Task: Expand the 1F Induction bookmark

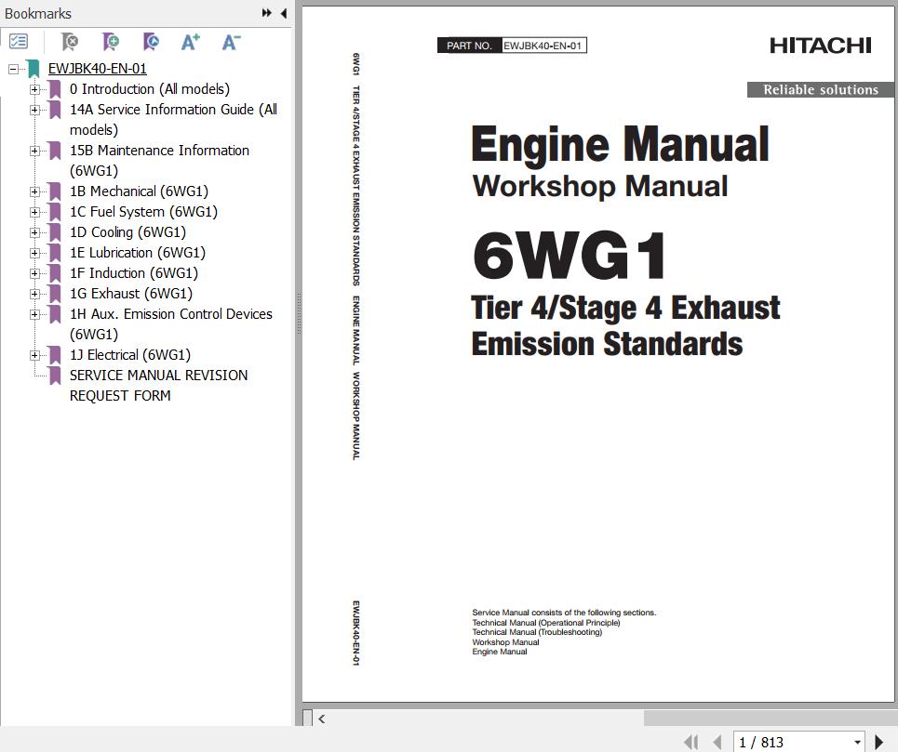Action: coord(35,273)
